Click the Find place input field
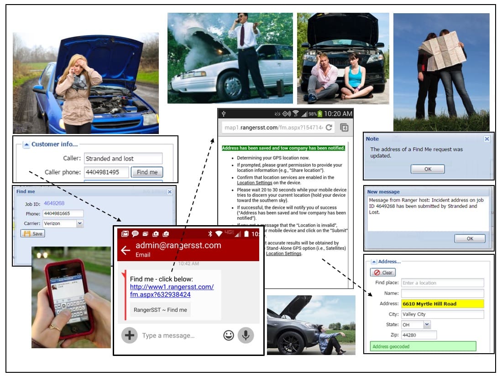Image resolution: width=502 pixels, height=376 pixels. click(442, 283)
